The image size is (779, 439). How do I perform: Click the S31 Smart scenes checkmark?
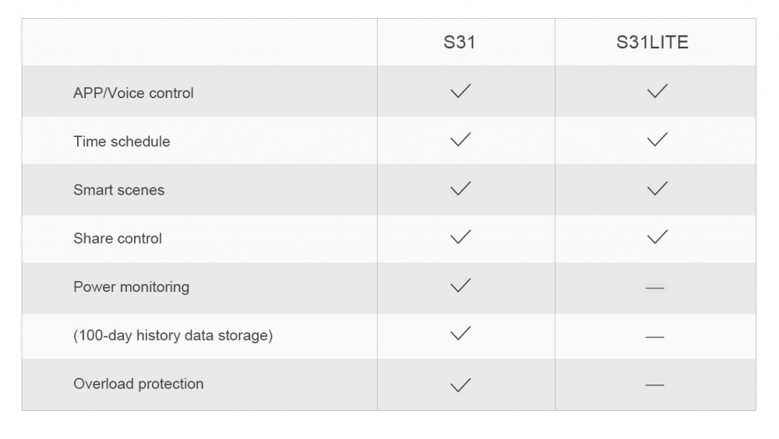click(x=460, y=188)
